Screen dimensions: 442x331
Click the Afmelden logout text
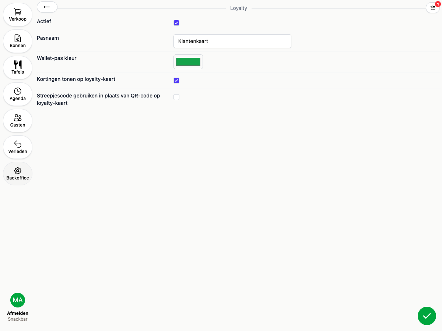click(18, 313)
